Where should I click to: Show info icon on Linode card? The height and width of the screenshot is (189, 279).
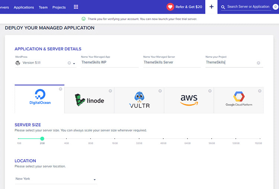click(x=110, y=91)
